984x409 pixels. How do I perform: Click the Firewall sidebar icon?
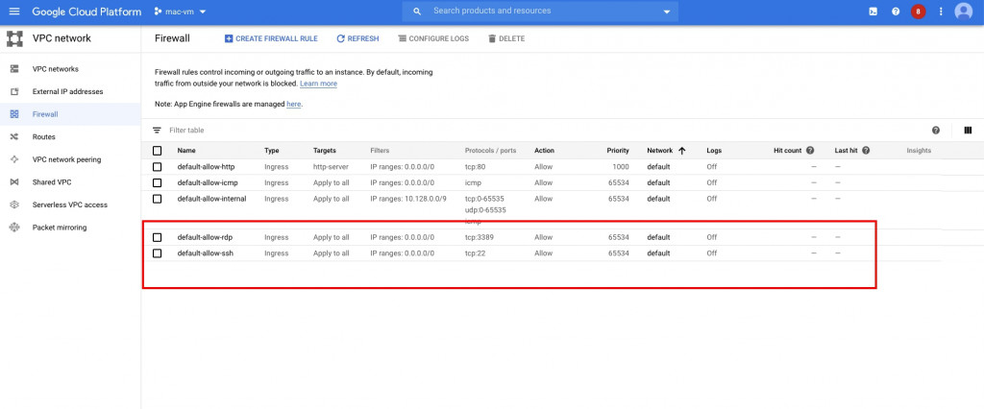14,114
